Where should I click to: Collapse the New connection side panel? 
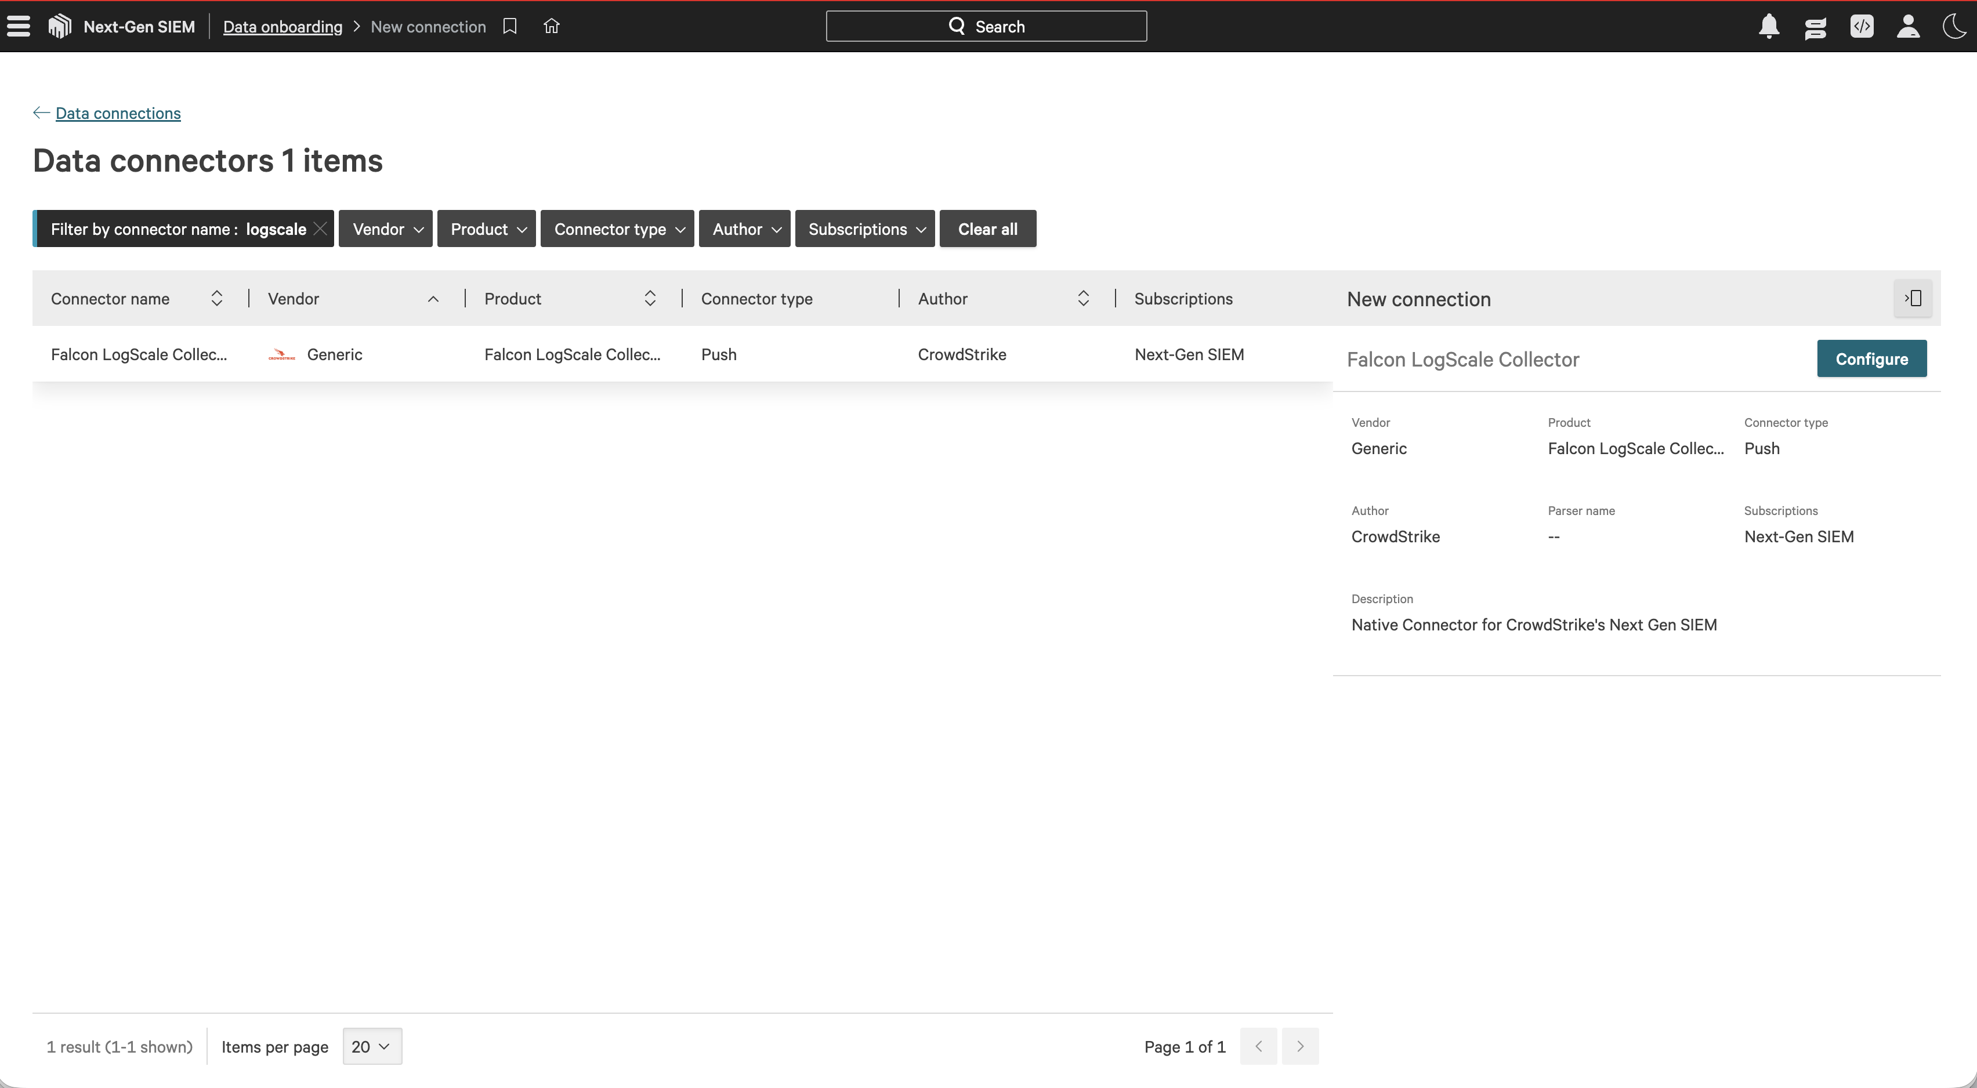[1913, 299]
